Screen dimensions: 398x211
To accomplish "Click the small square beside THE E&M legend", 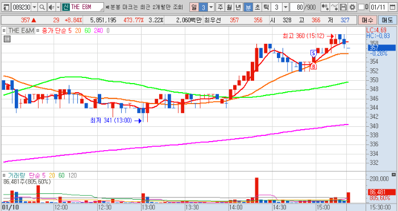I will (4, 31).
